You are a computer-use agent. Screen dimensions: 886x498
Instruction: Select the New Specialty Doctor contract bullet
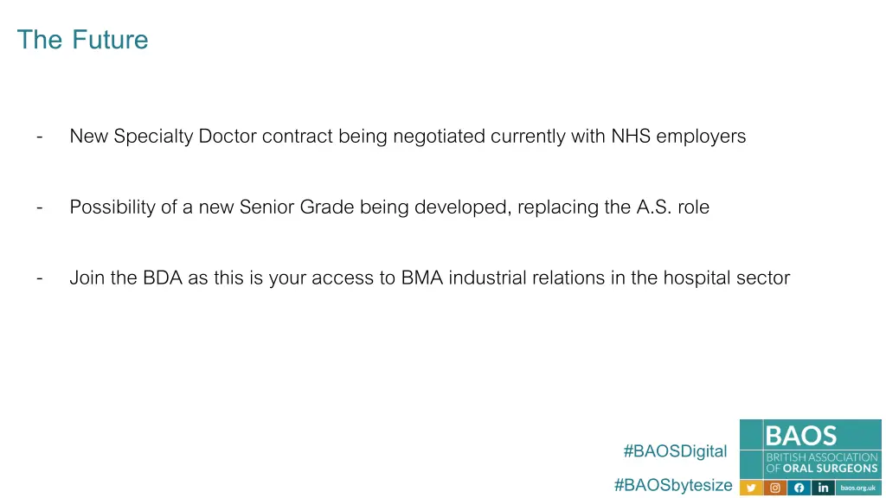point(408,137)
